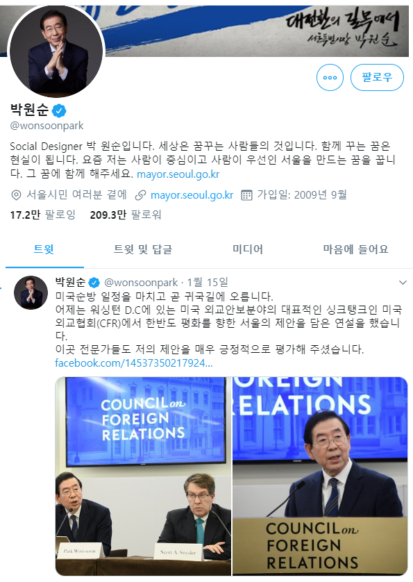Screen dimensions: 413x582
Task: Click the link chain icon before mayor.seoul.go.kr
Action: point(140,195)
